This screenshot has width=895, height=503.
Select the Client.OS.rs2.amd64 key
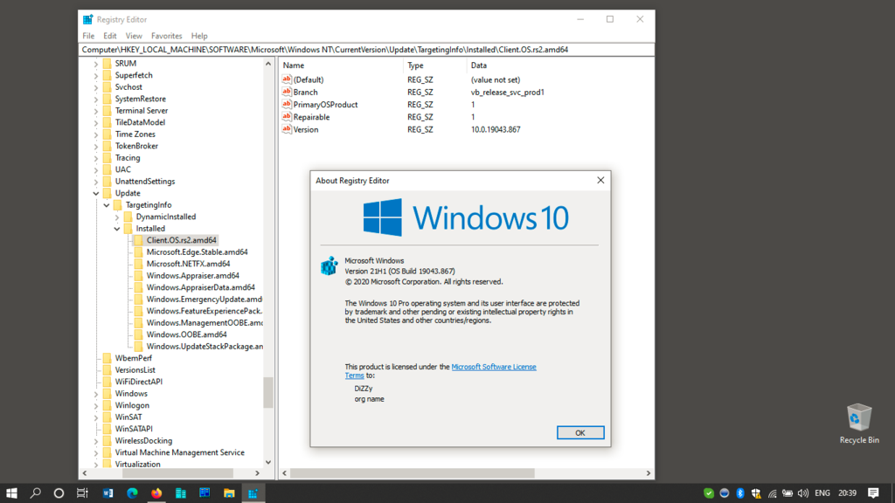[x=182, y=240]
